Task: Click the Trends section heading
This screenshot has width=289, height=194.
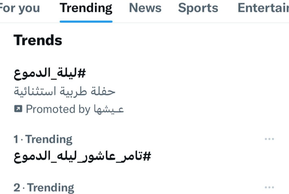Action: pos(38,40)
